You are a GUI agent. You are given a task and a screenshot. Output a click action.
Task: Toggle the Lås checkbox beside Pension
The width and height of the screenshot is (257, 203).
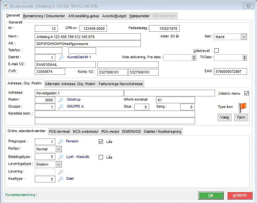[x=101, y=141]
